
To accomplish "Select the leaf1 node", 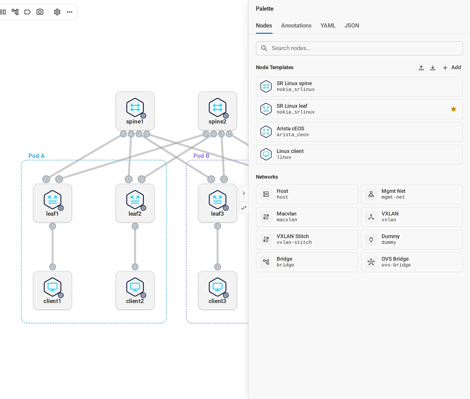I will (x=52, y=203).
